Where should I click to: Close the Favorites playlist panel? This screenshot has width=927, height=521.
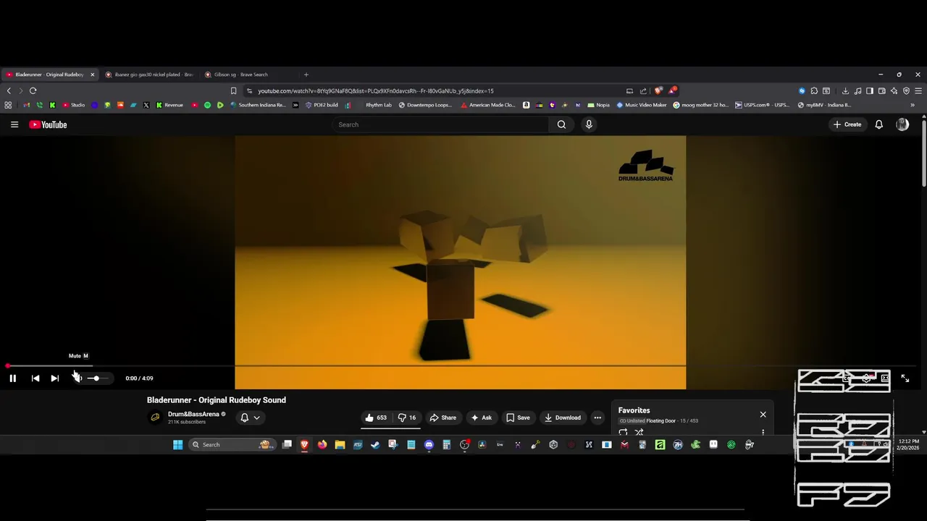click(763, 415)
